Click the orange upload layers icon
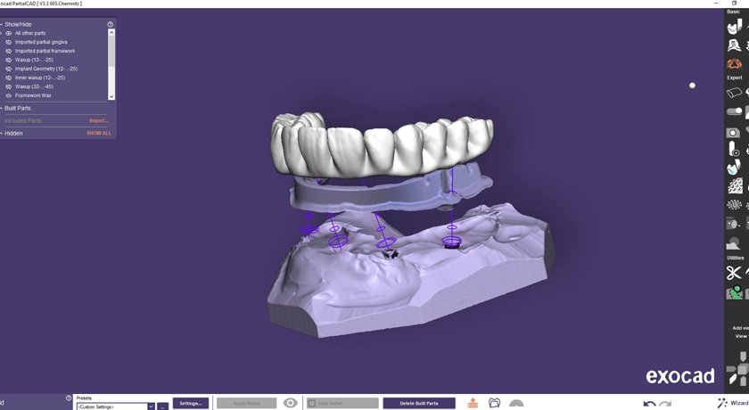The height and width of the screenshot is (410, 749). point(473,403)
